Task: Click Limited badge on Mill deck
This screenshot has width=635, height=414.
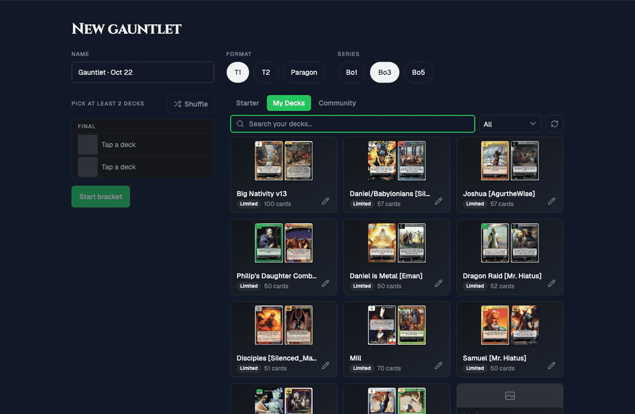Action: [362, 368]
